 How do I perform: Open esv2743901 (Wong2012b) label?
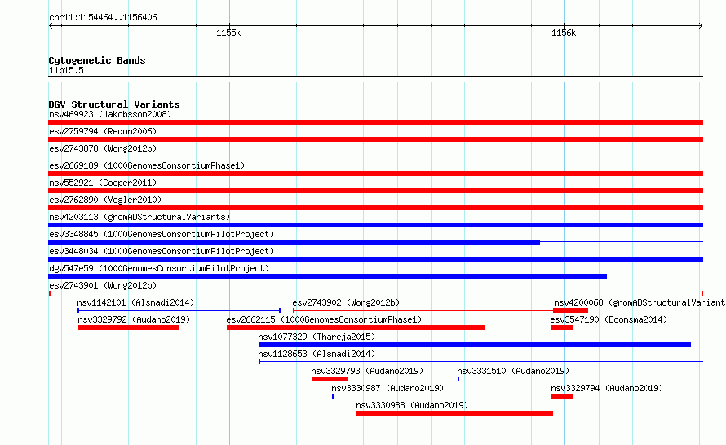click(103, 285)
